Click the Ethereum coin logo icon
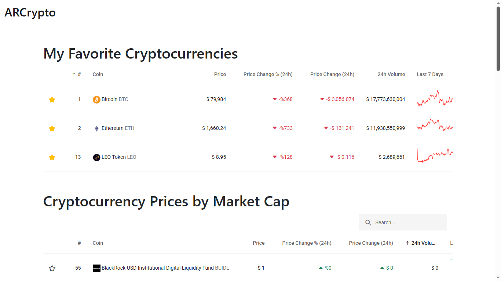 click(96, 128)
